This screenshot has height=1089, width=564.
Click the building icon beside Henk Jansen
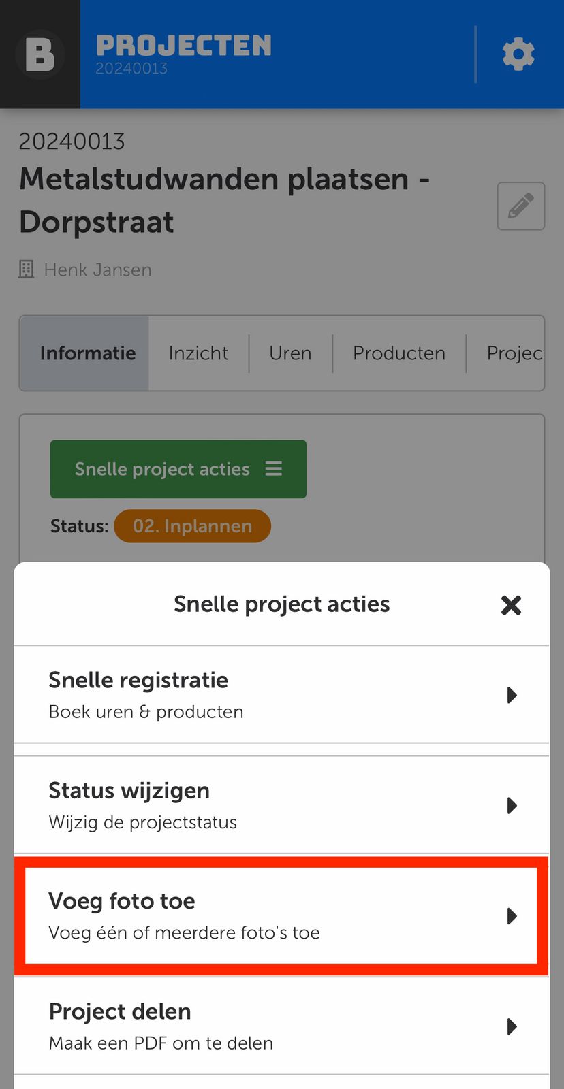point(27,270)
